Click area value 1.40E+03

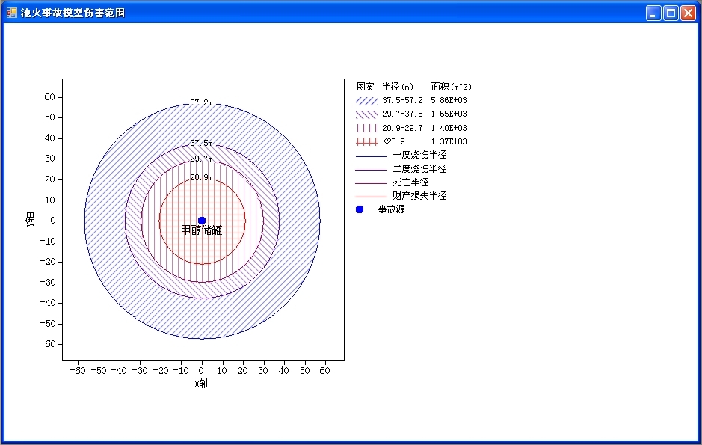449,128
